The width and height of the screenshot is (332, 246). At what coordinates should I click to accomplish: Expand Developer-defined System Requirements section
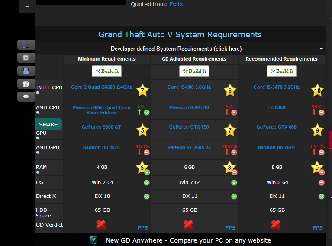click(x=176, y=49)
